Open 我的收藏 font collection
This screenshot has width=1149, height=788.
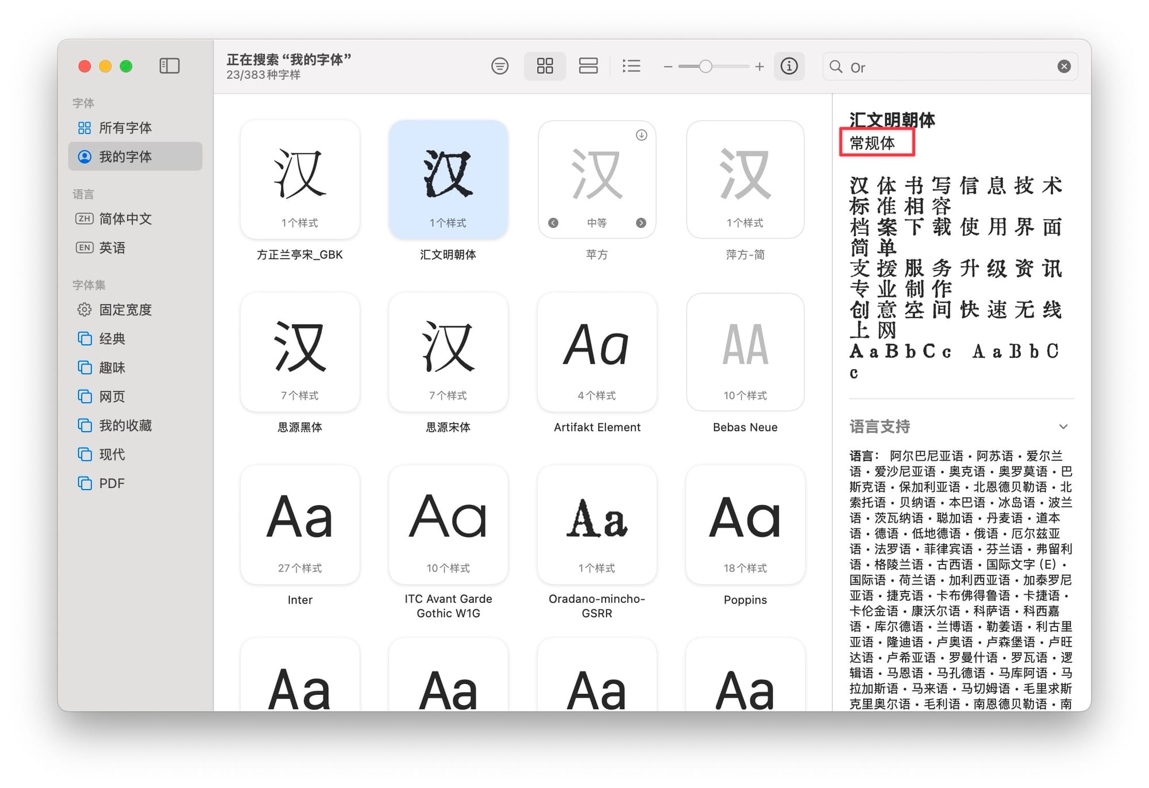(125, 425)
